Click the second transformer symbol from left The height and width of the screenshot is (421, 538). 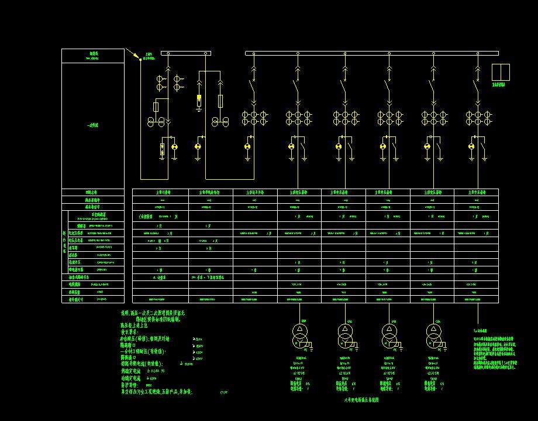point(346,334)
